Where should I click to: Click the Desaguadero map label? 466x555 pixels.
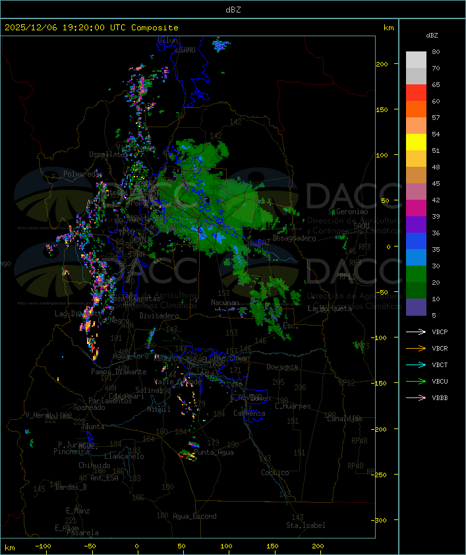click(294, 238)
